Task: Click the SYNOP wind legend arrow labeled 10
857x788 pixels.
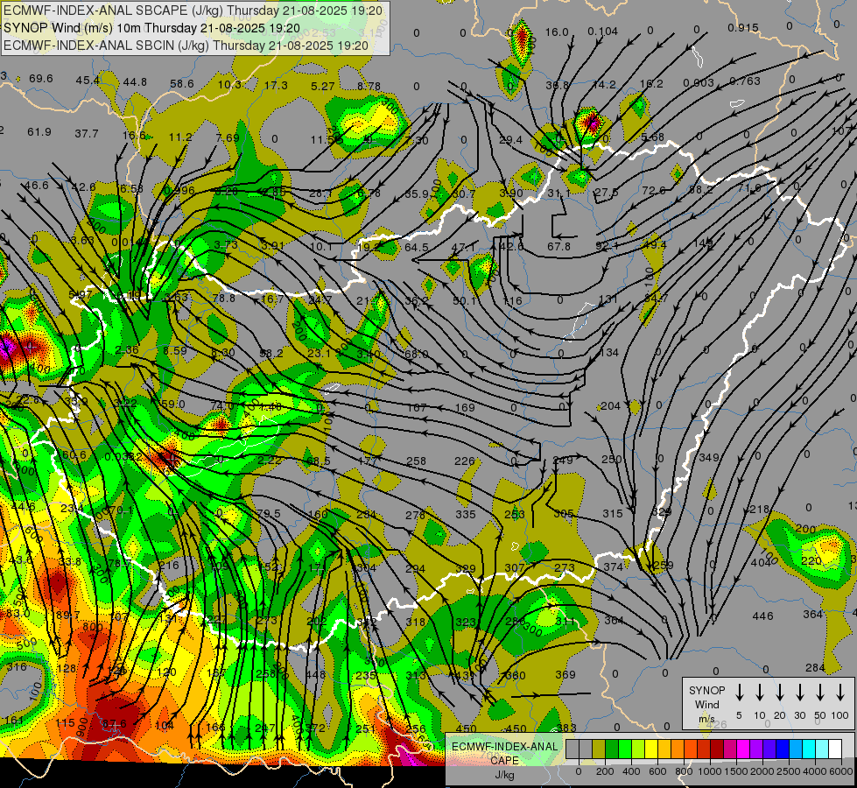Action: pos(759,692)
